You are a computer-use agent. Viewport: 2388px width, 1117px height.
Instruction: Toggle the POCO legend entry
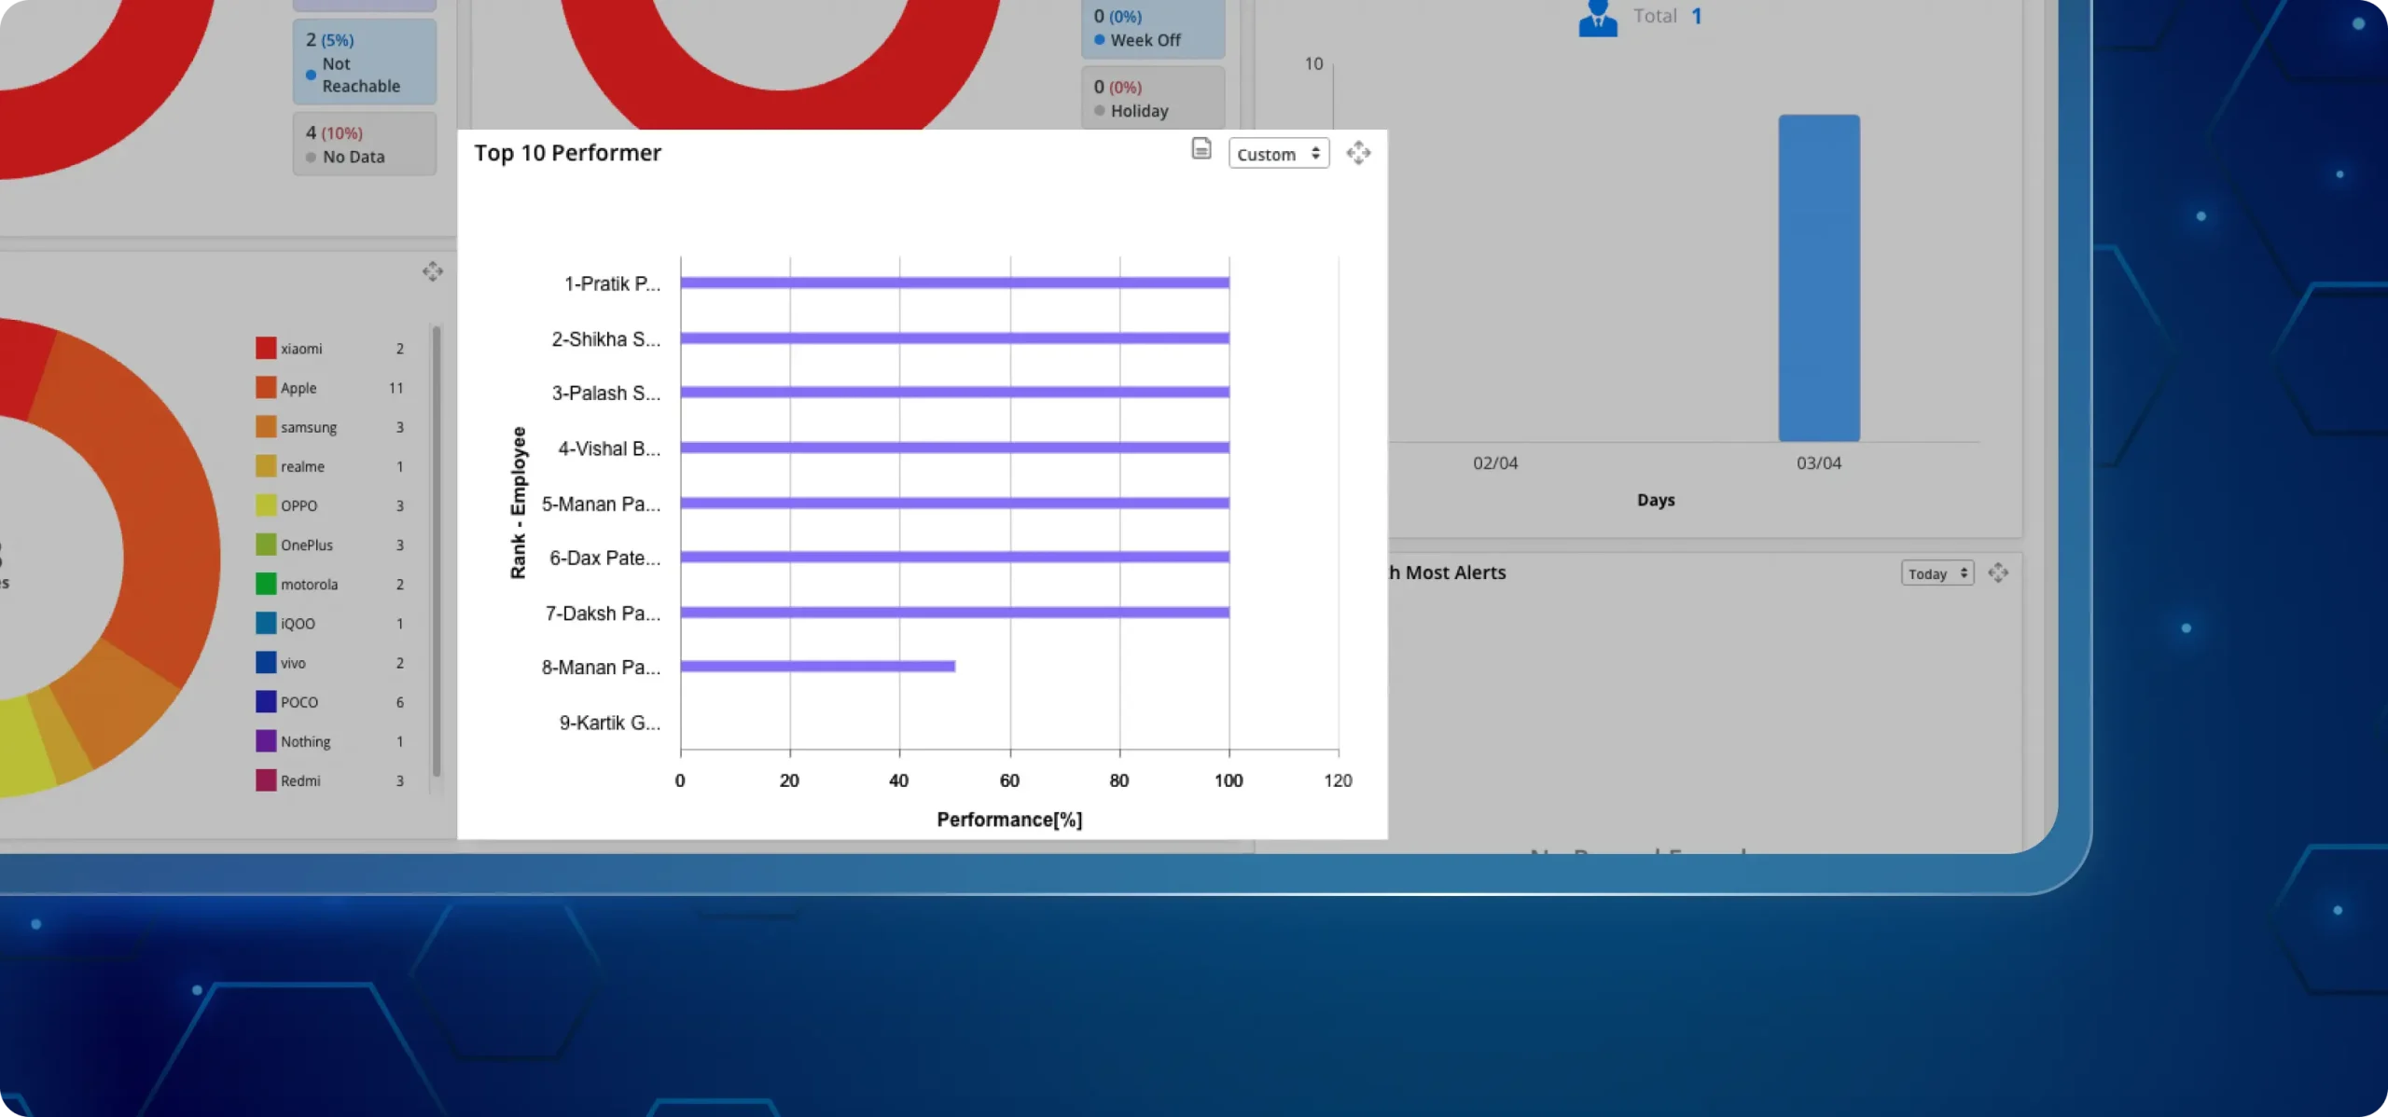(x=299, y=702)
